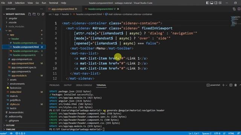Split the terminal panel

[x=231, y=85]
